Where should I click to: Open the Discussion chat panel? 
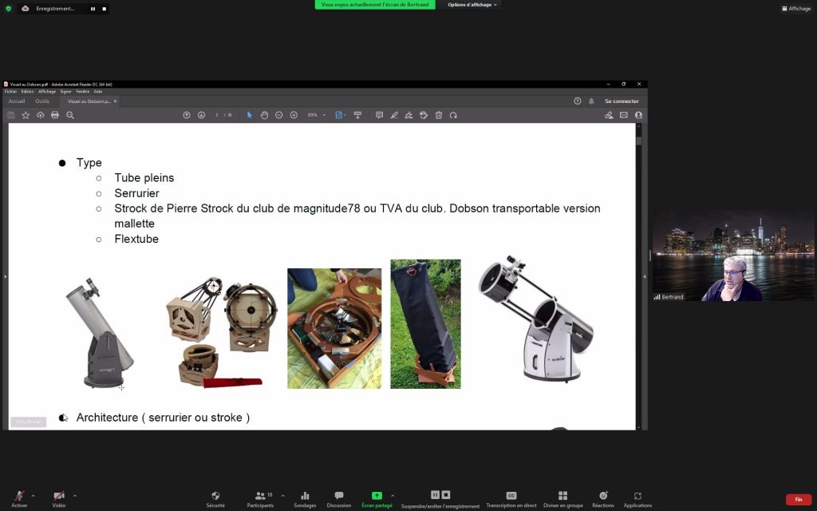pyautogui.click(x=338, y=499)
